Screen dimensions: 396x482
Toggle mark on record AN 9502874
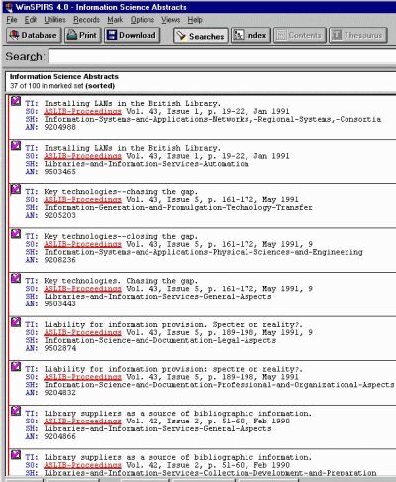pos(16,322)
